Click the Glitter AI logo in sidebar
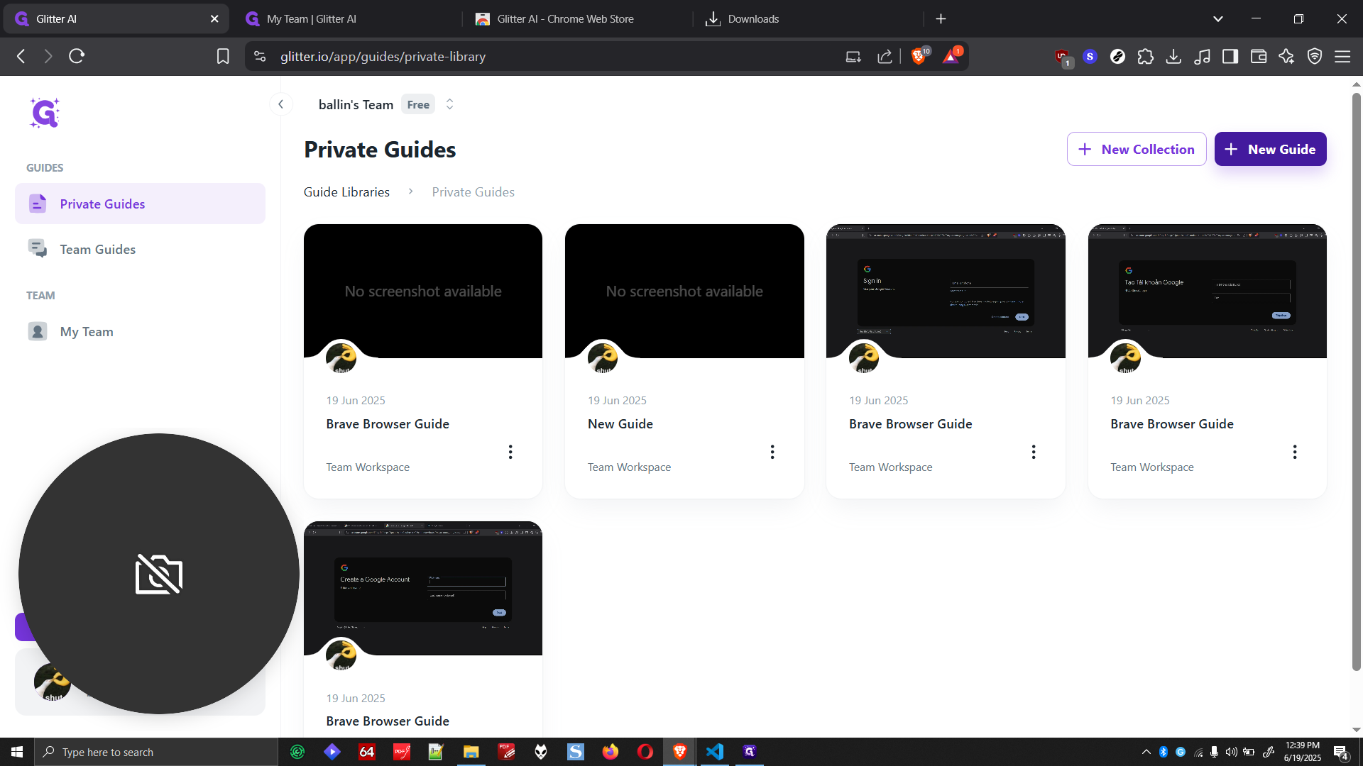 click(x=45, y=113)
